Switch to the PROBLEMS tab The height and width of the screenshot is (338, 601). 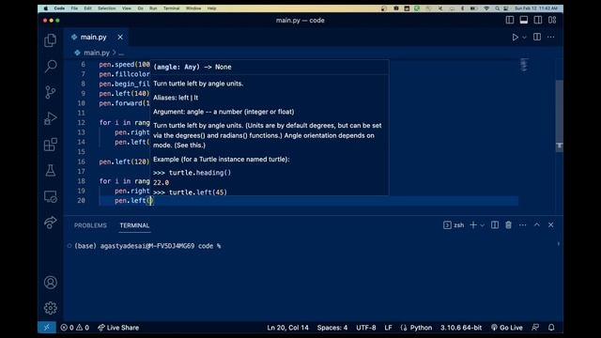[90, 225]
